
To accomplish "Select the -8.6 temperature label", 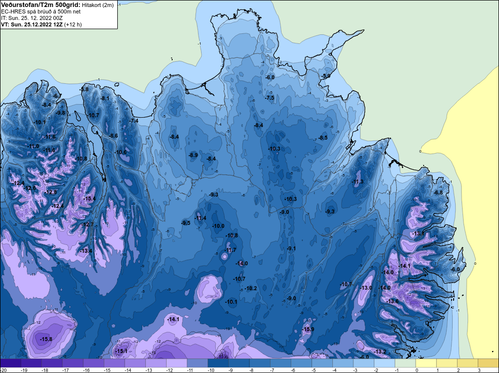I will tap(113, 136).
